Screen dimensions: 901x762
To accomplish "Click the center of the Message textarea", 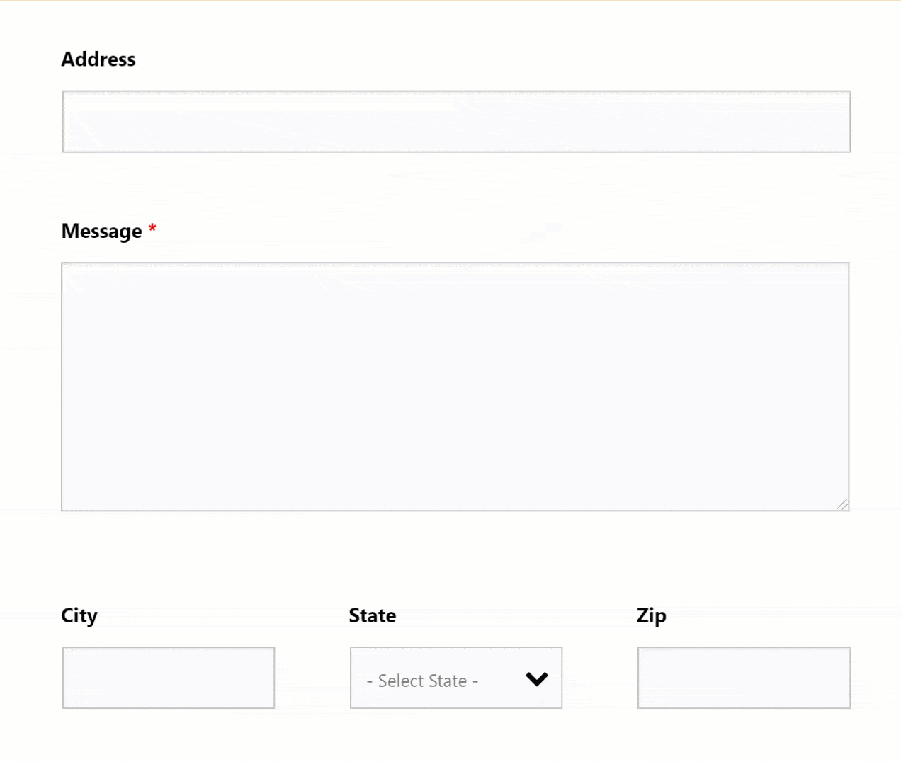I will tap(455, 387).
